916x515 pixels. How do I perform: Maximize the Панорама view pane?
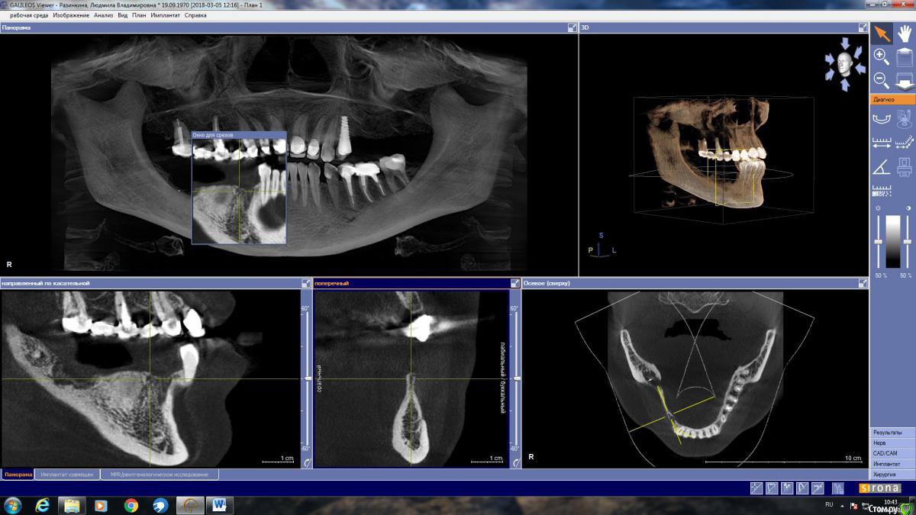(x=572, y=27)
